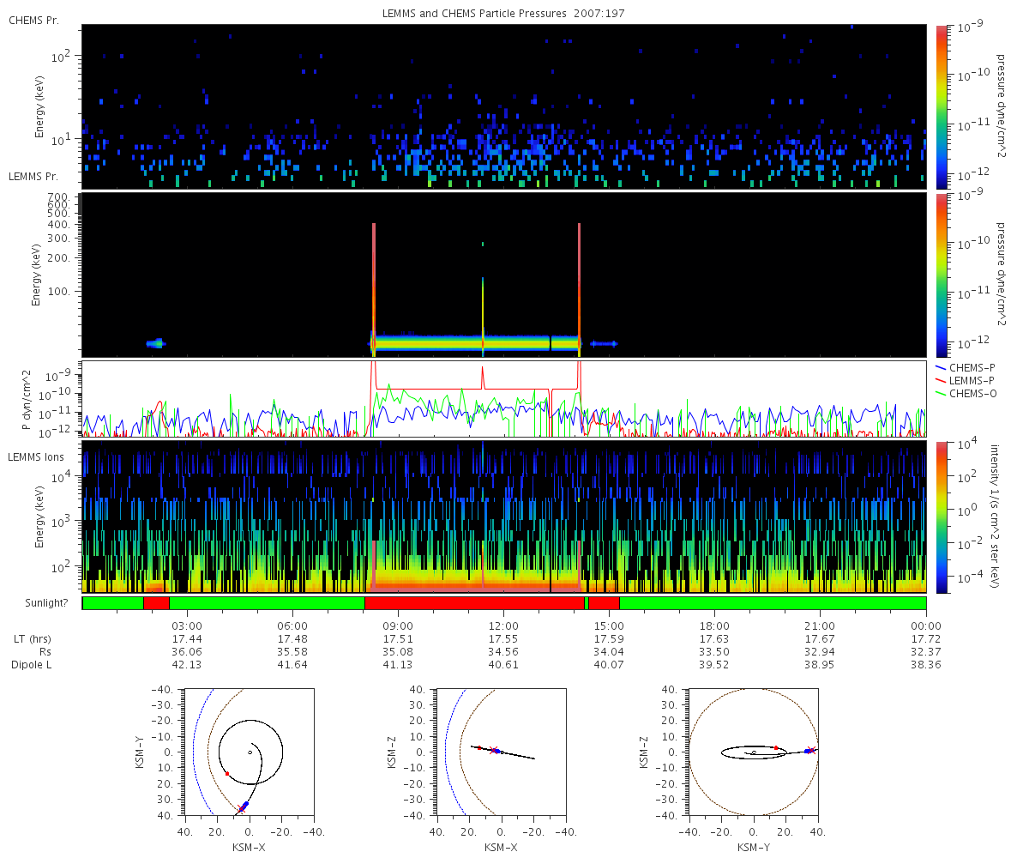Click the "P dyn/cm^2" axis label
The height and width of the screenshot is (858, 1029).
click(x=27, y=399)
